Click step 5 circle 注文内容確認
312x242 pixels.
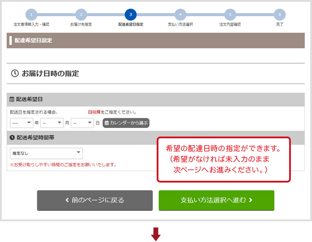point(230,15)
